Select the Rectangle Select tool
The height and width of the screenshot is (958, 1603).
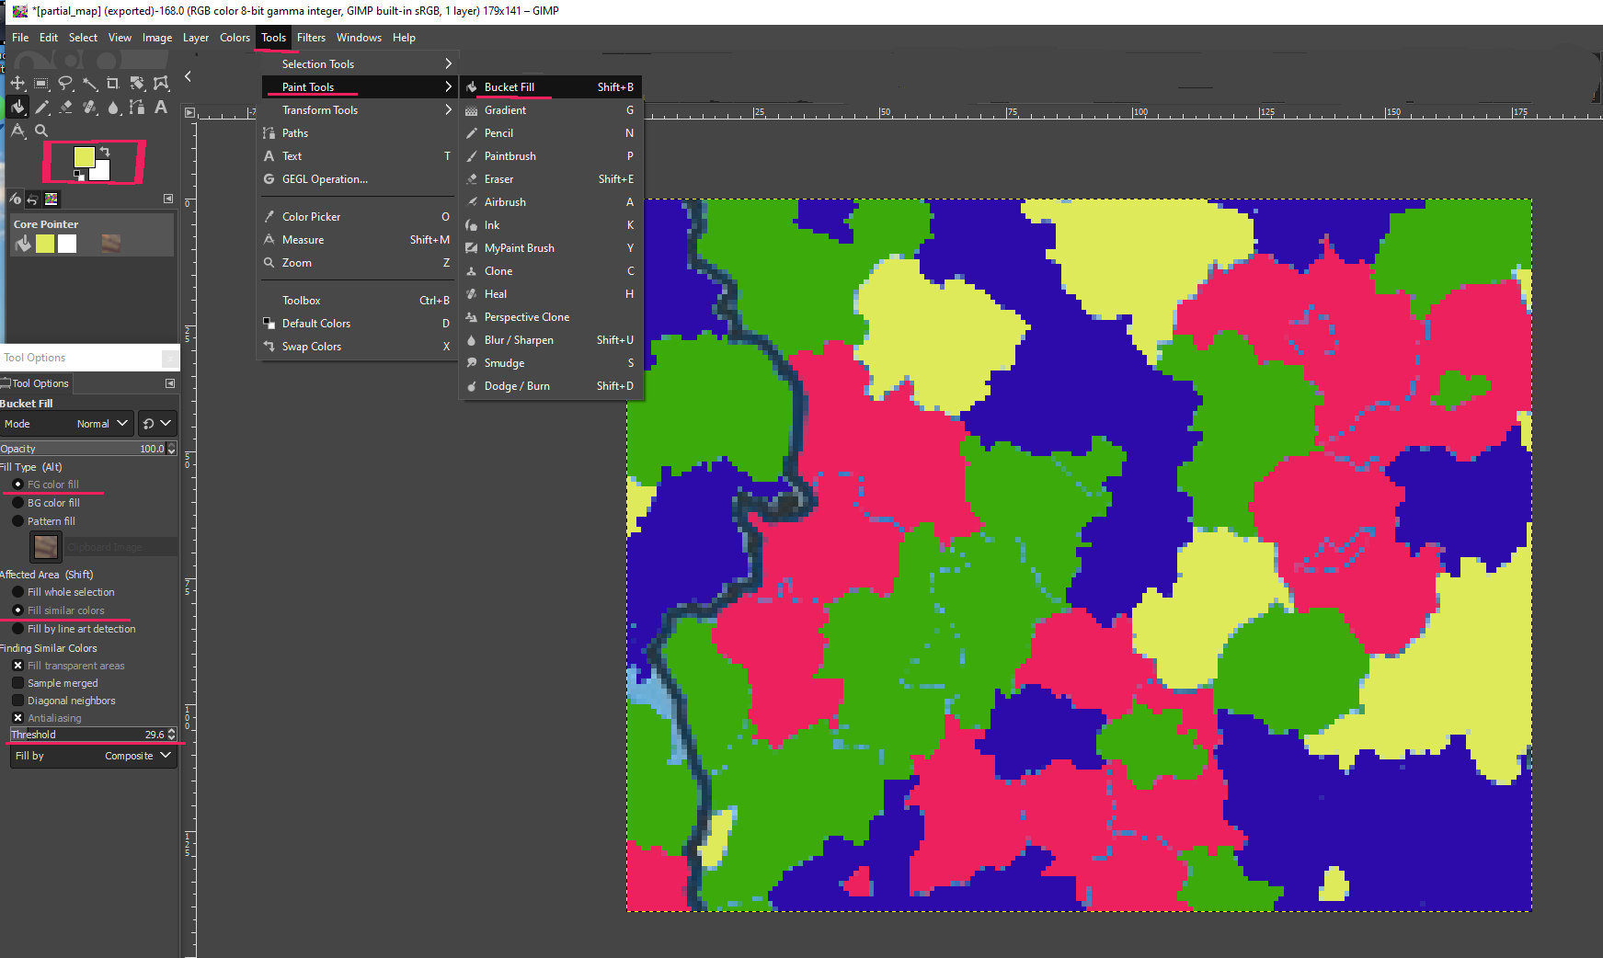click(41, 84)
